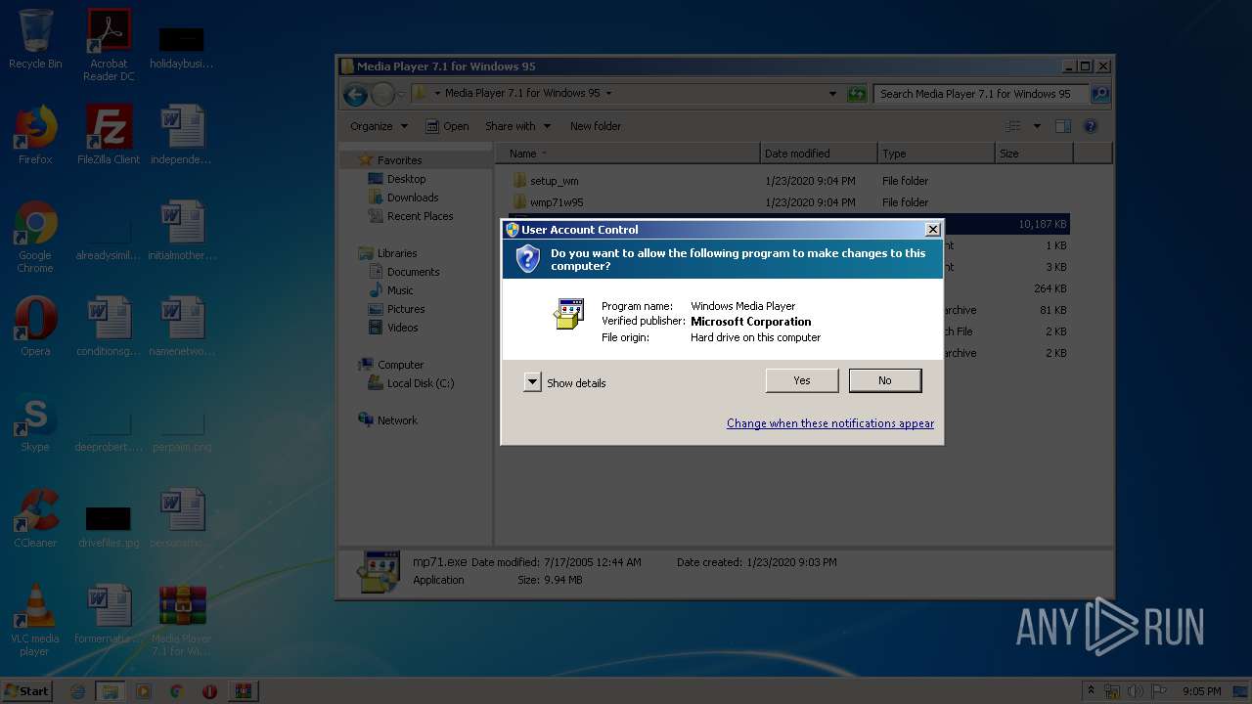The width and height of the screenshot is (1252, 704).
Task: Select Firefox desktop shortcut
Action: pos(35,135)
